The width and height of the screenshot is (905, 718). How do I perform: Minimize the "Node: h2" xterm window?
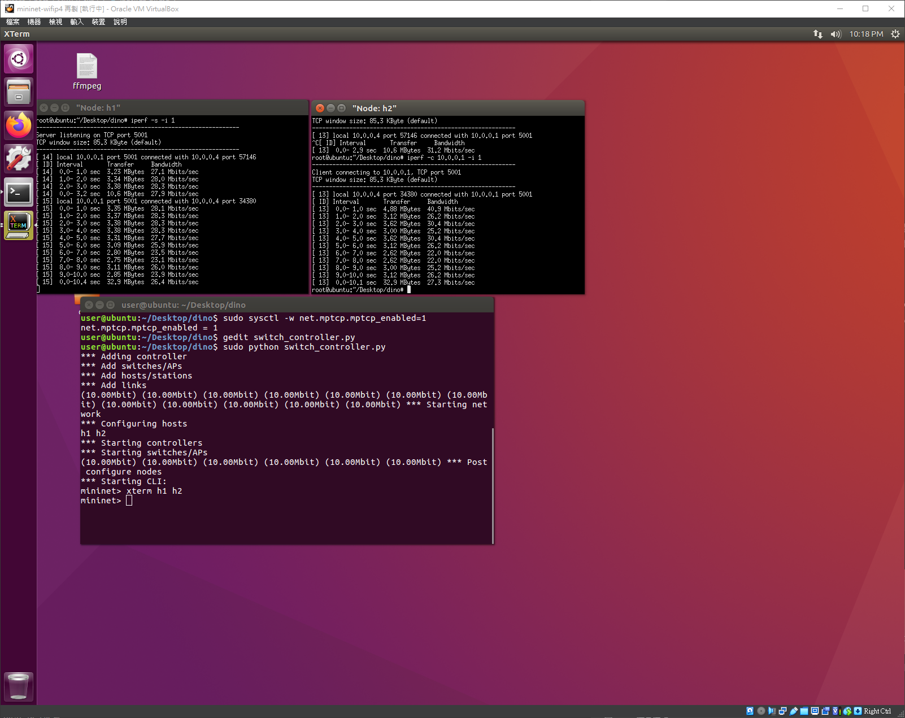pyautogui.click(x=331, y=108)
